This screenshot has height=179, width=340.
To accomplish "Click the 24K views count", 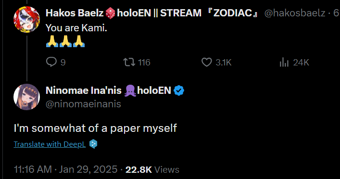I will click(x=301, y=63).
